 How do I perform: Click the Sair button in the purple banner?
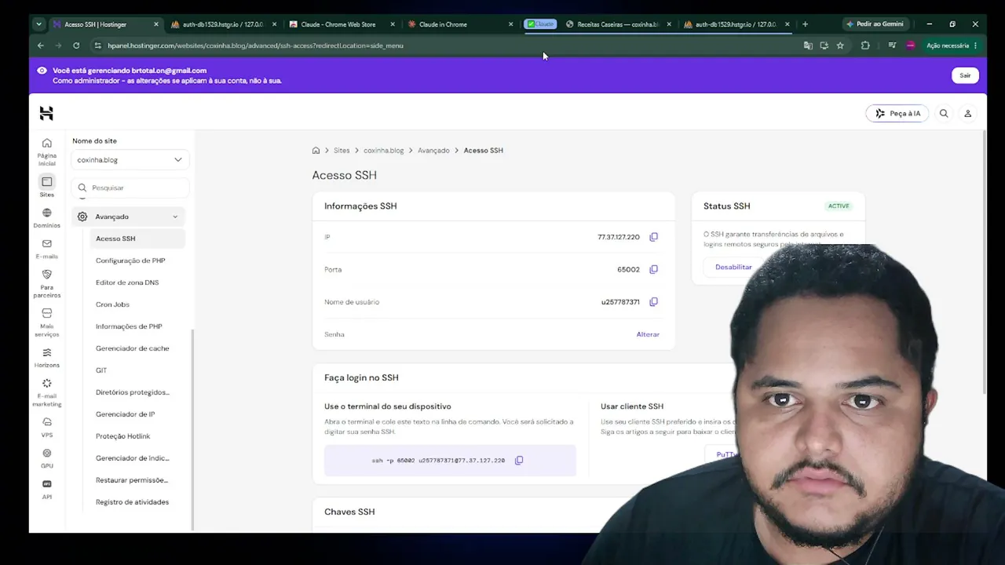tap(965, 75)
